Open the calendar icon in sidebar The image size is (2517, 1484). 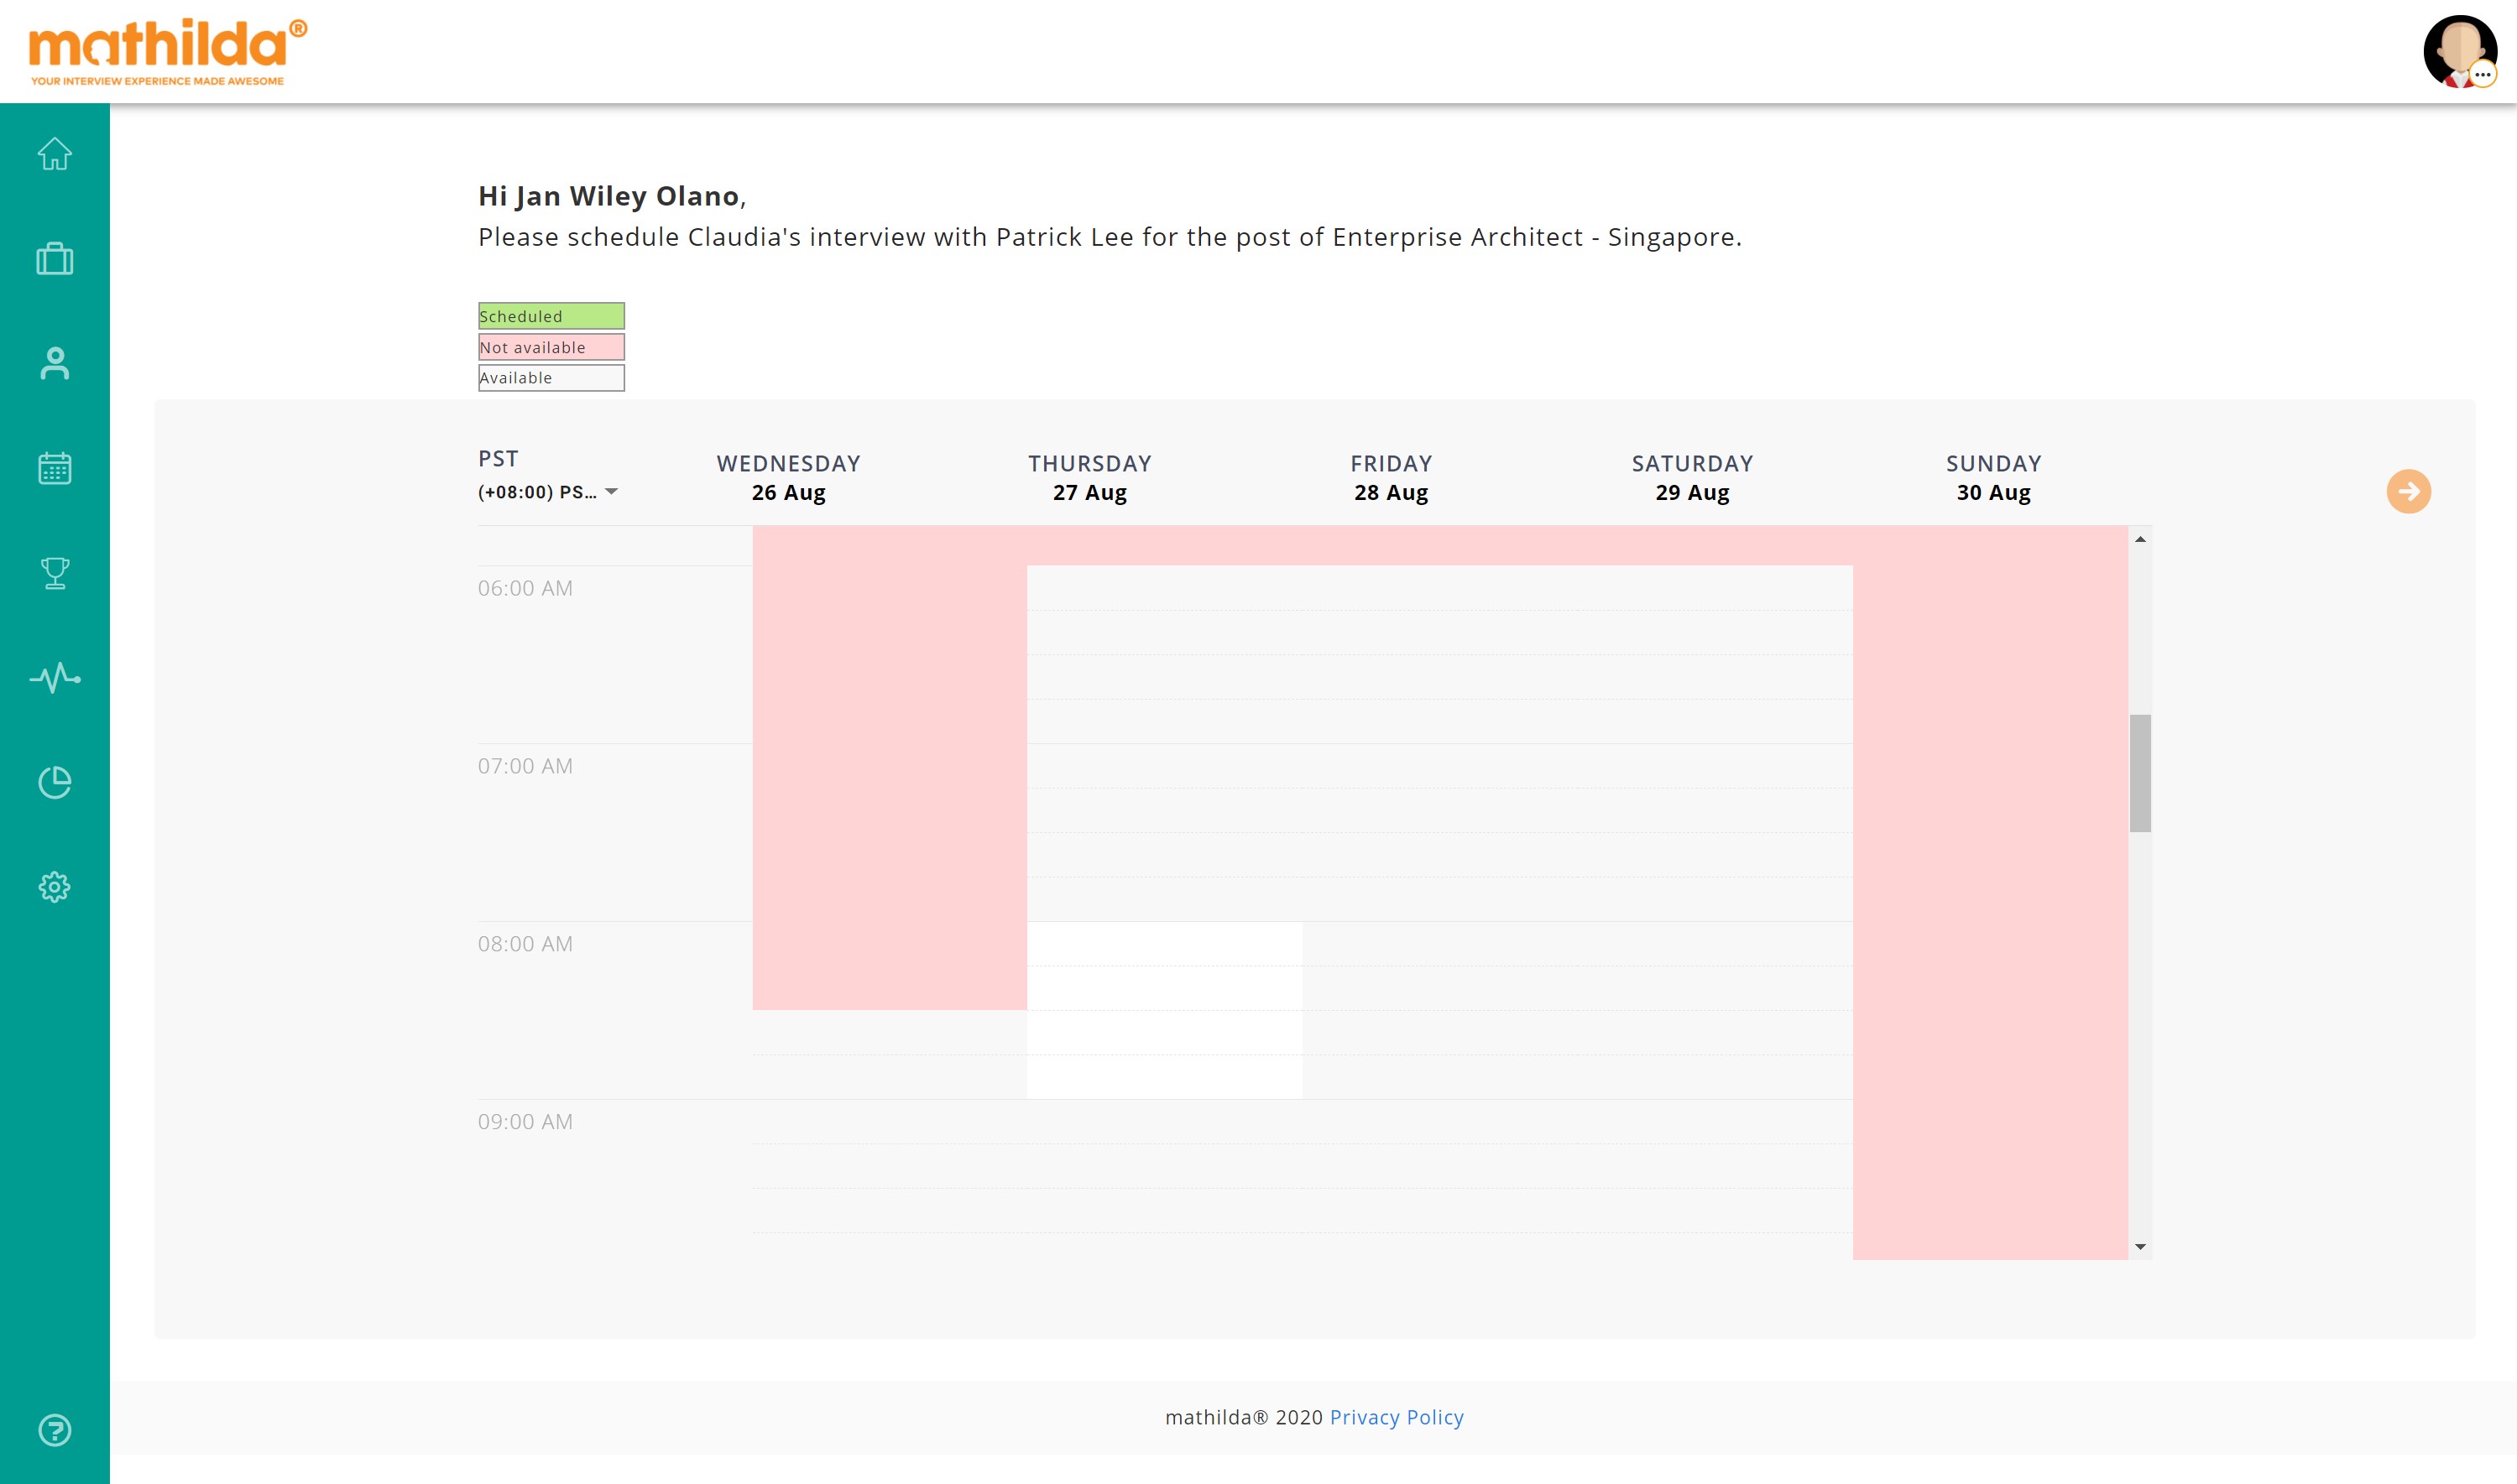coord(55,468)
